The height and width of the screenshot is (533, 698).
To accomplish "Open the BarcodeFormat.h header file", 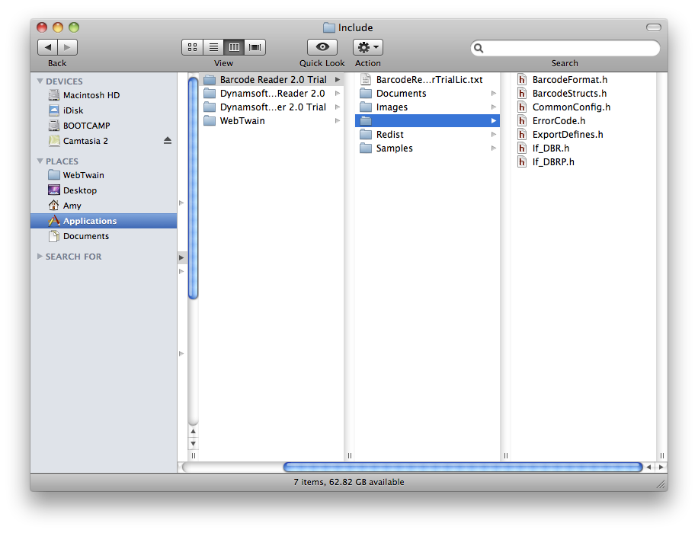I will pyautogui.click(x=569, y=80).
